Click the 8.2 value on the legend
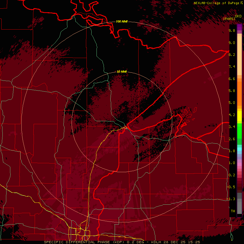The image size is (244, 244). coord(232,54)
